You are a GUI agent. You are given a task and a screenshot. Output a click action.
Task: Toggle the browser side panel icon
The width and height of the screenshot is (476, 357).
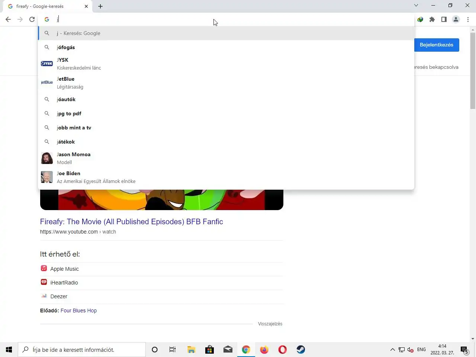point(444,19)
